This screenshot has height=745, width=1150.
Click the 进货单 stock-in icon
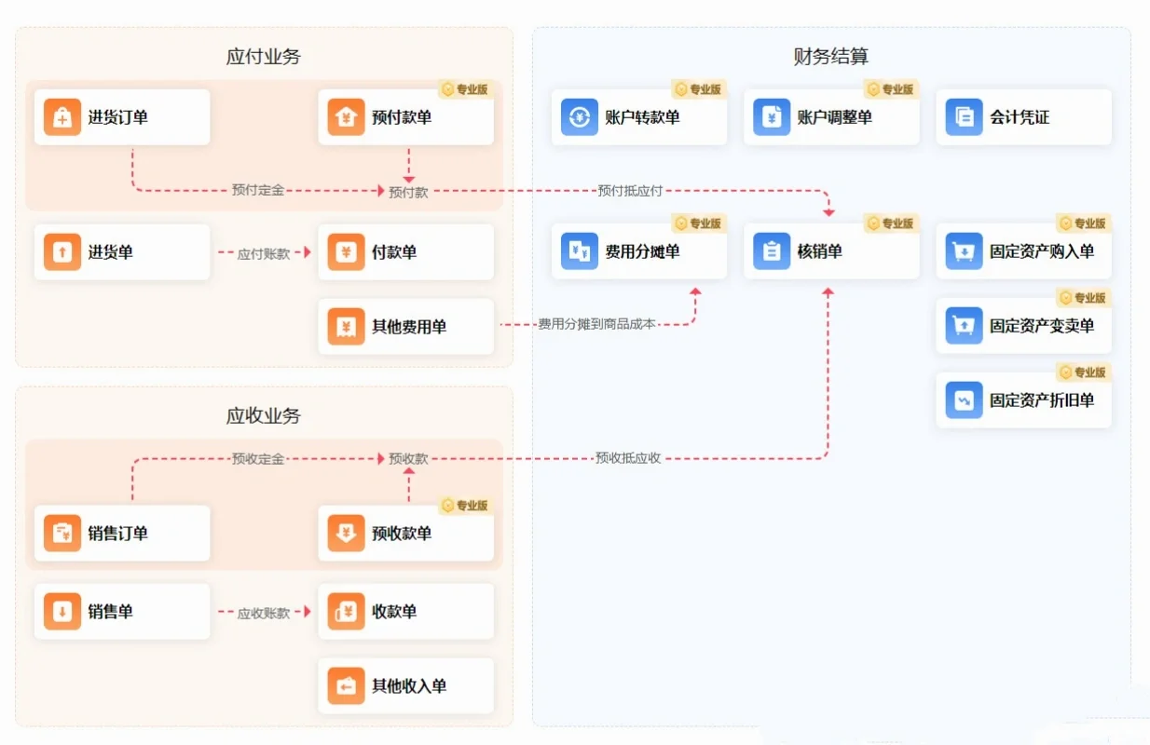point(62,251)
